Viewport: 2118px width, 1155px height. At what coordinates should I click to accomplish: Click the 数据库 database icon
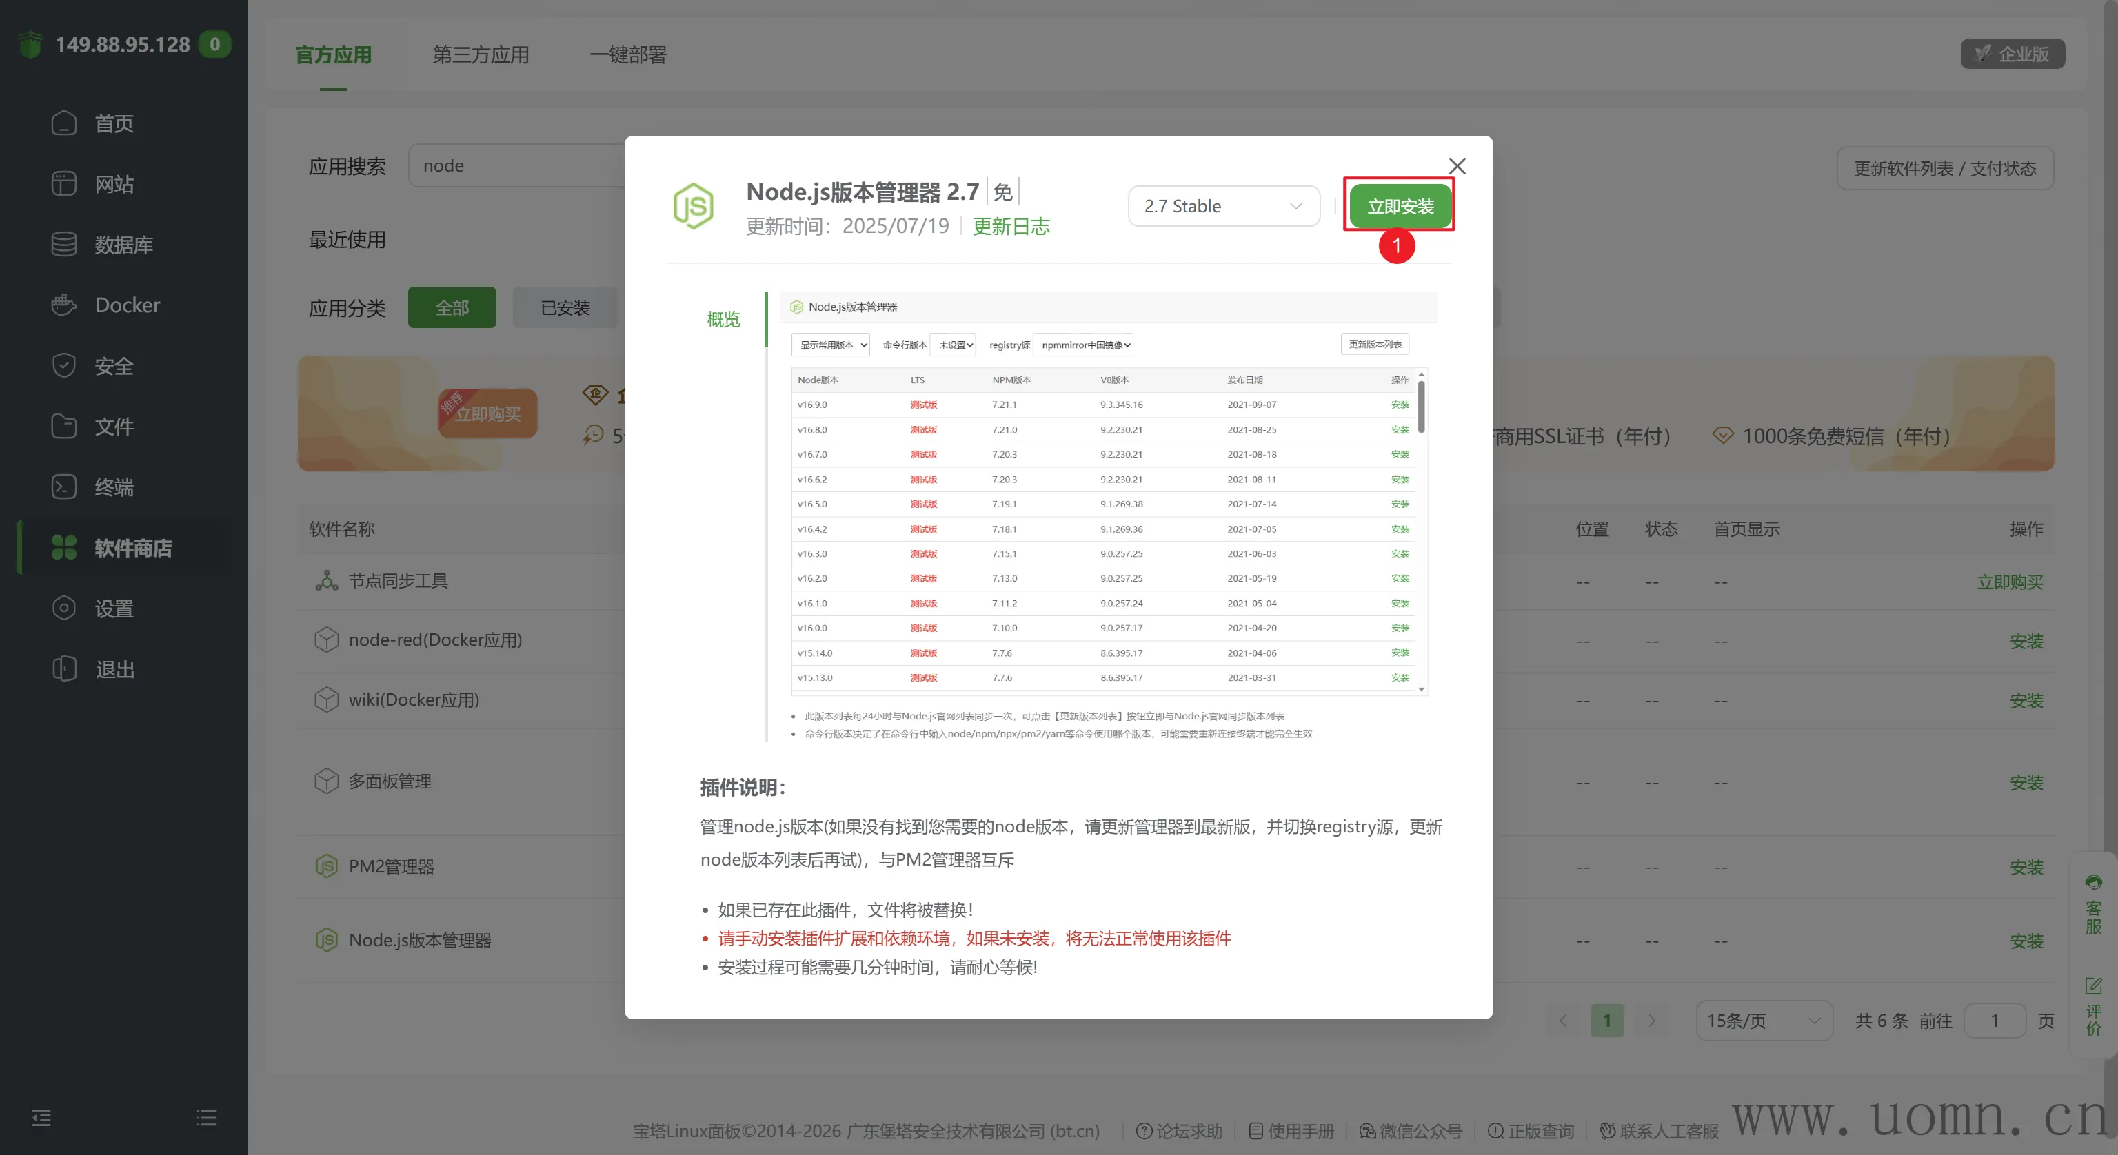(x=63, y=244)
